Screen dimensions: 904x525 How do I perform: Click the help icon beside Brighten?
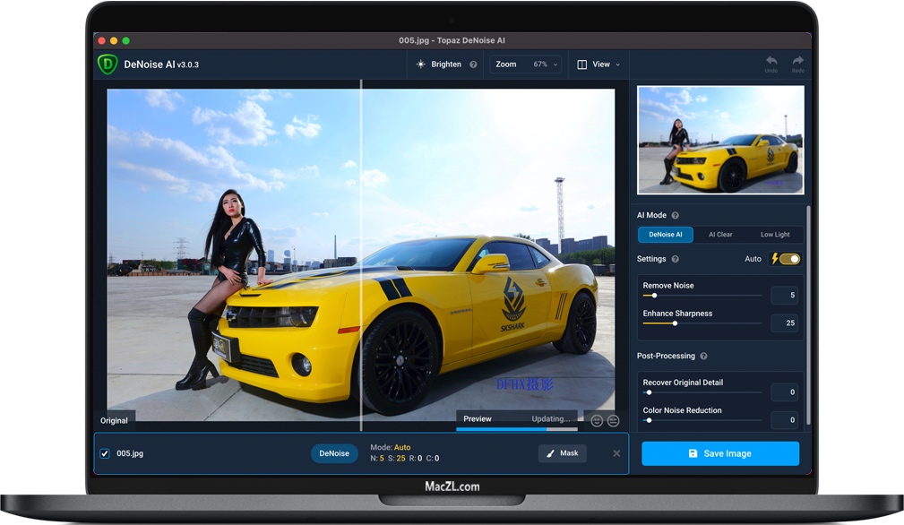473,65
